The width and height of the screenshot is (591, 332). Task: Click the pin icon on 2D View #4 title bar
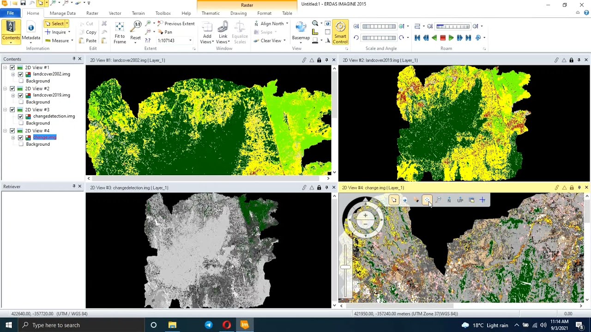(x=579, y=188)
